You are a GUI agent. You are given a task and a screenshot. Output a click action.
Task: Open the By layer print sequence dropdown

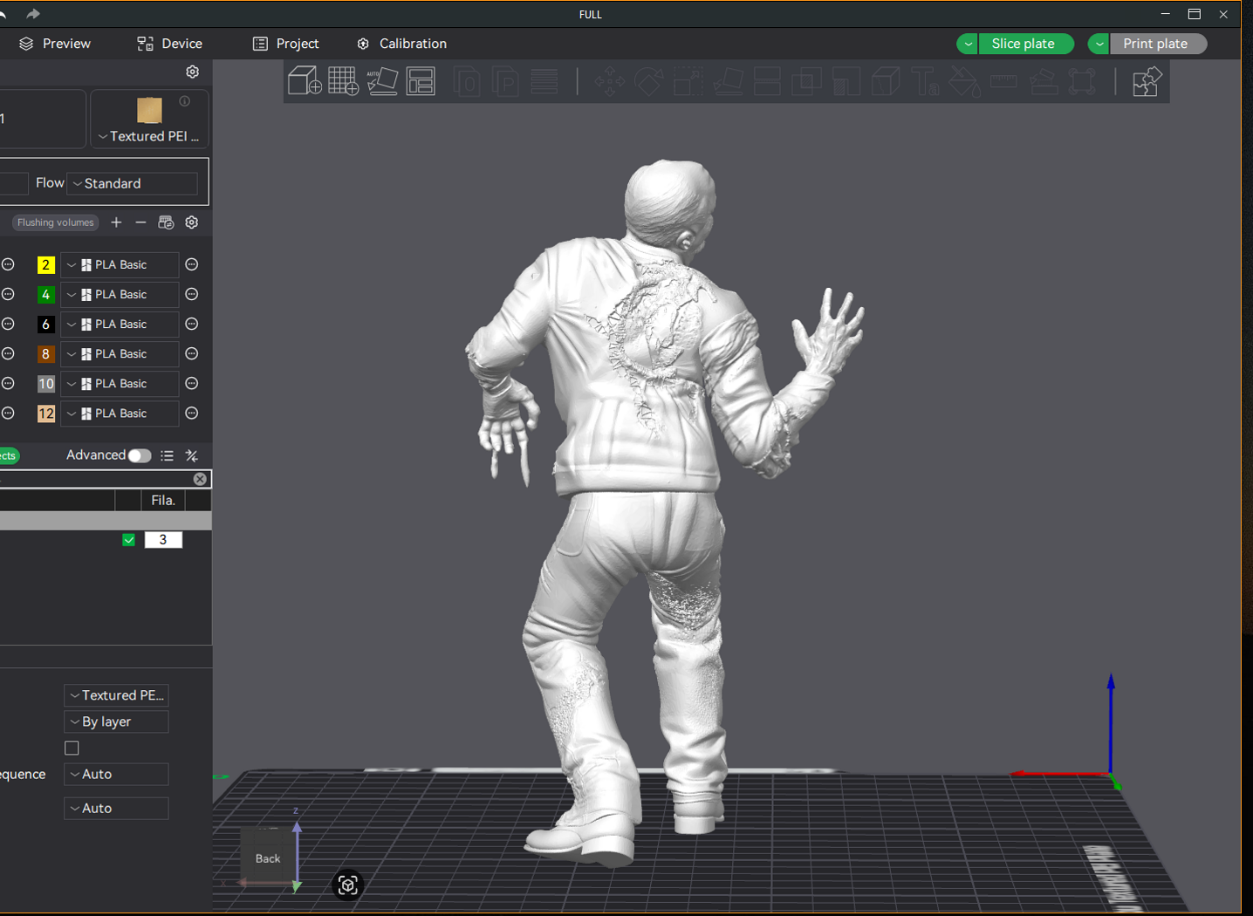coord(116,721)
